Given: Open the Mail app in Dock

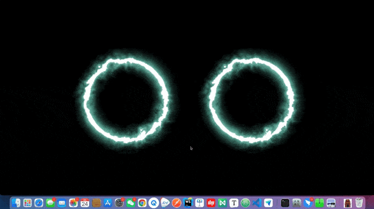Looking at the screenshot, I should click(x=62, y=203).
